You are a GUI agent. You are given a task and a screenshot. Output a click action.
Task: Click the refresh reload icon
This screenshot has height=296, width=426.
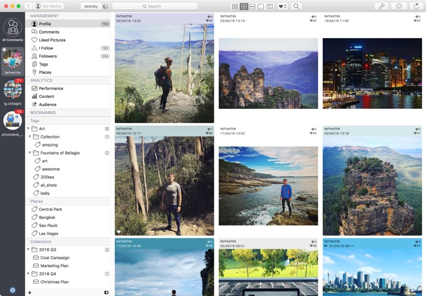(416, 6)
